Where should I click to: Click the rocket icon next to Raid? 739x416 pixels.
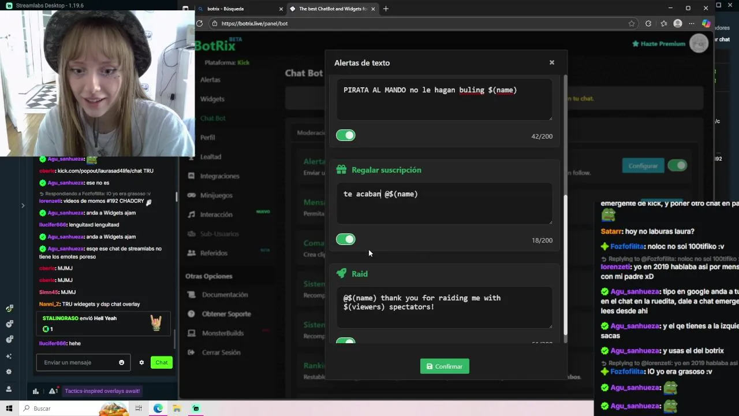341,274
